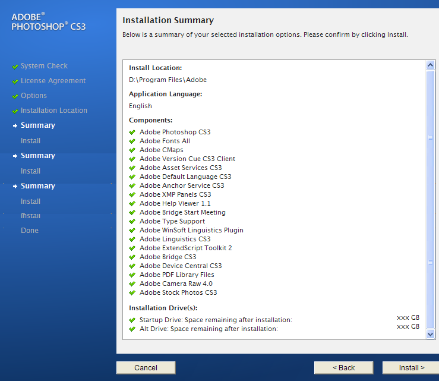The image size is (439, 381).
Task: Click the Adobe Fonts All component name
Action: pyautogui.click(x=165, y=141)
